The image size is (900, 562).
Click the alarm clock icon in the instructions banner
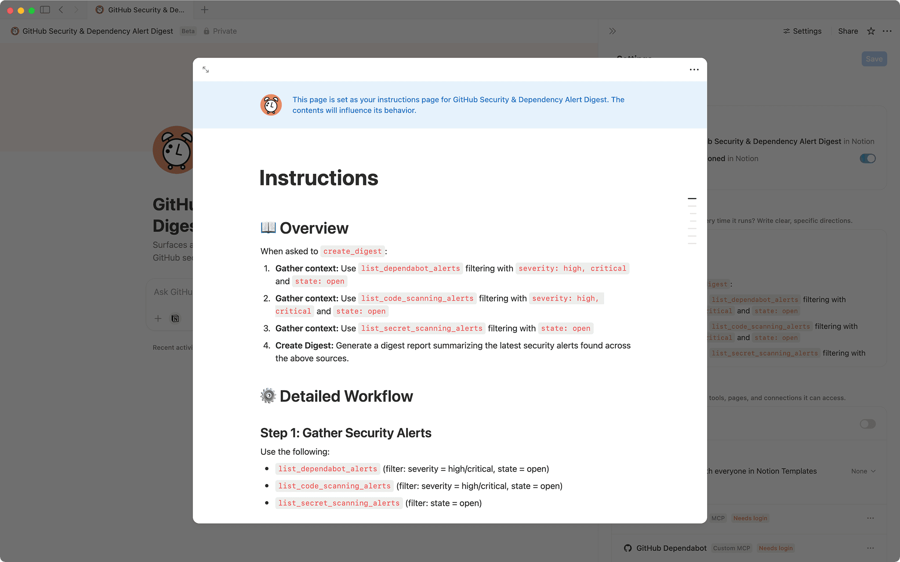tap(271, 105)
